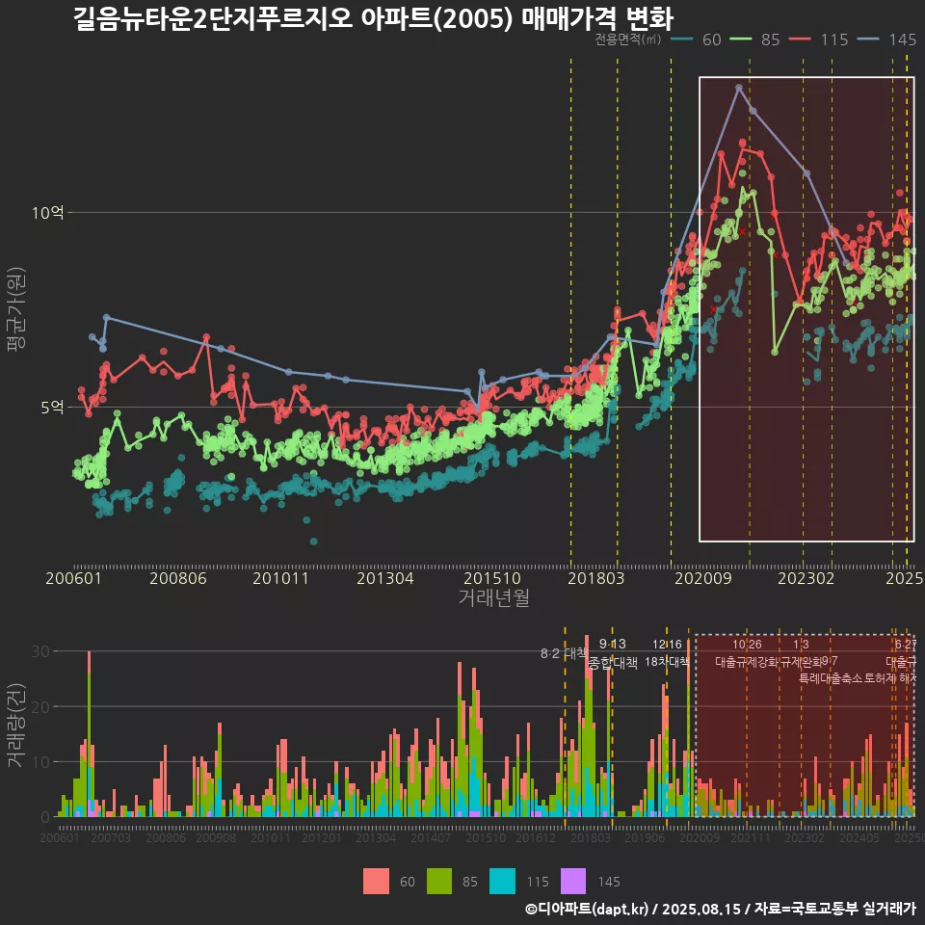This screenshot has width=925, height=925.
Task: Click '200806' on the price chart axis
Action: coord(177,578)
